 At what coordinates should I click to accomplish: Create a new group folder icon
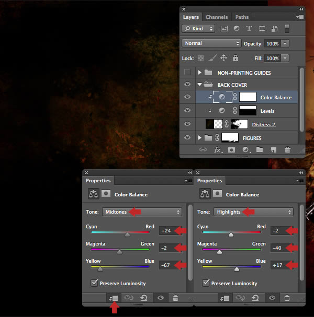(x=260, y=149)
